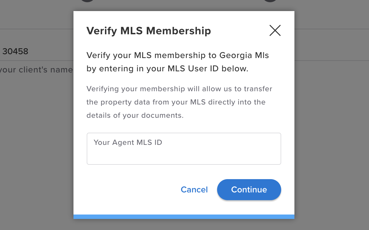This screenshot has width=369, height=230.
Task: Select the dark circular avatar top right
Action: click(x=270, y=1)
